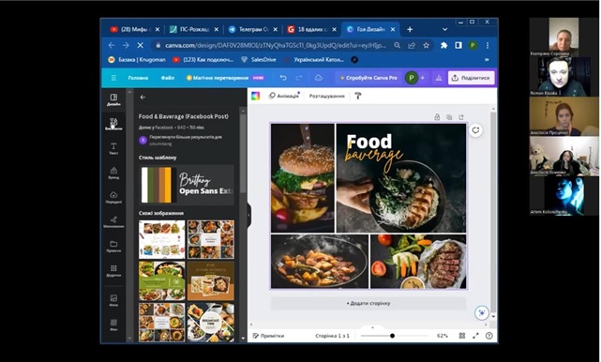The width and height of the screenshot is (601, 362).
Task: Open the Design tab in Canva sidebar
Action: (113, 99)
